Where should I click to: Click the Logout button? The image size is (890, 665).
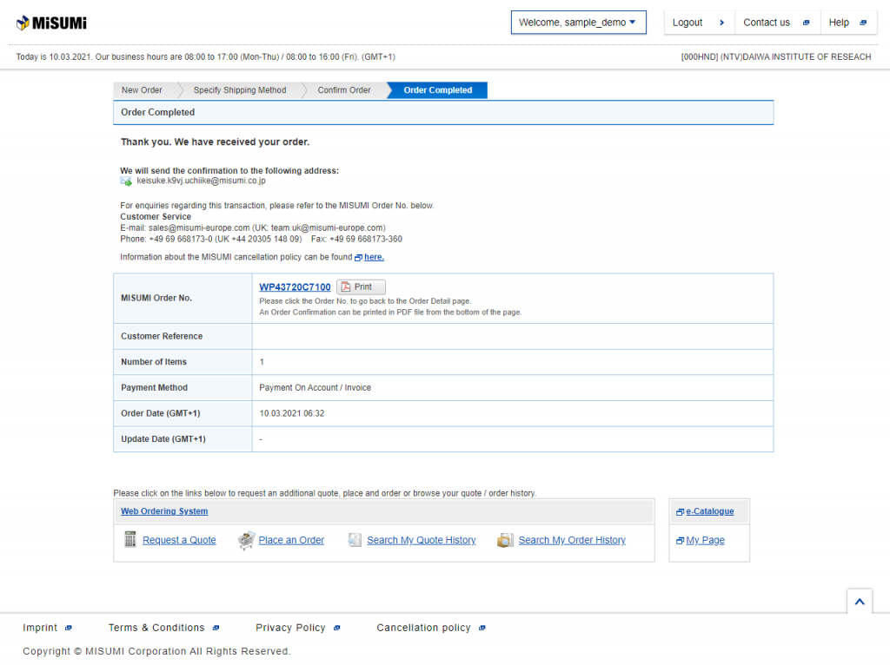click(699, 22)
